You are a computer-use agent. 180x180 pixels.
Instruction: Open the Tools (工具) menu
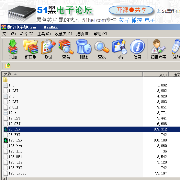click(x=44, y=34)
